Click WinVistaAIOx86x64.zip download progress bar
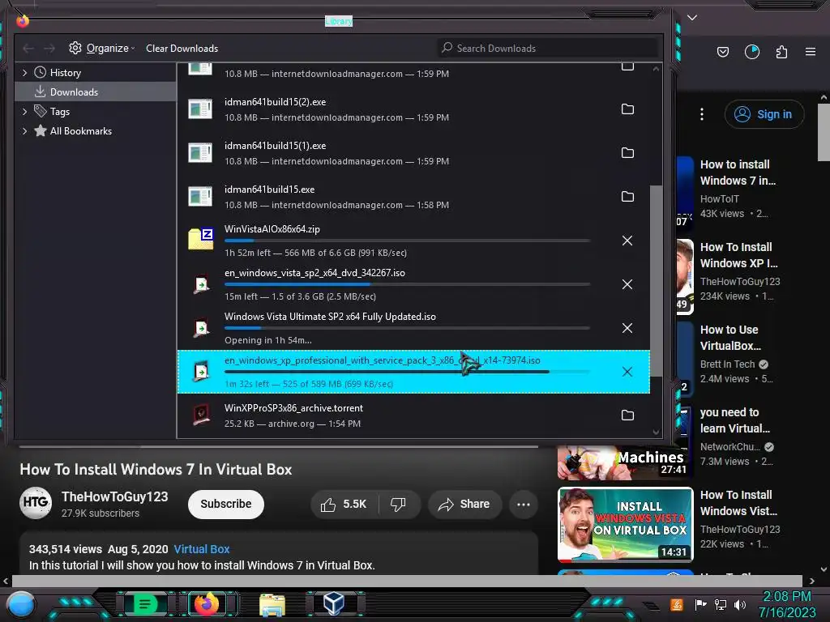The height and width of the screenshot is (622, 830). pyautogui.click(x=407, y=241)
